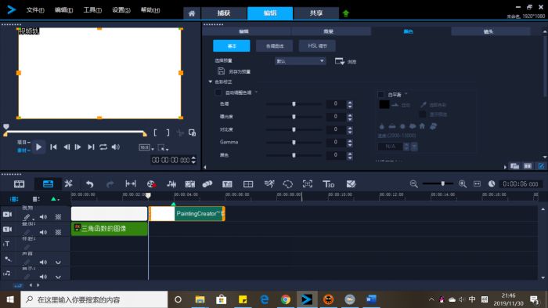Adjust the exposure slider
The width and height of the screenshot is (548, 308).
click(x=294, y=117)
